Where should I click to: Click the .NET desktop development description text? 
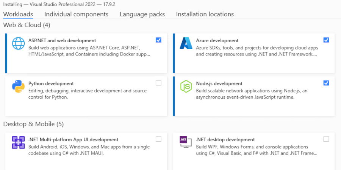coord(257,150)
